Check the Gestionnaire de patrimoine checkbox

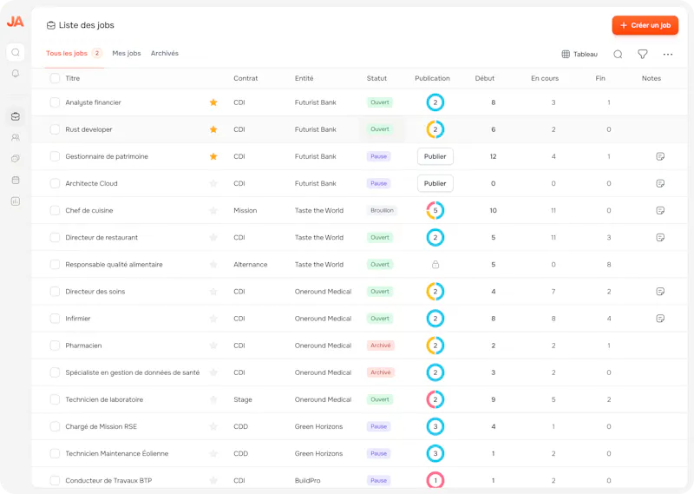pyautogui.click(x=55, y=156)
